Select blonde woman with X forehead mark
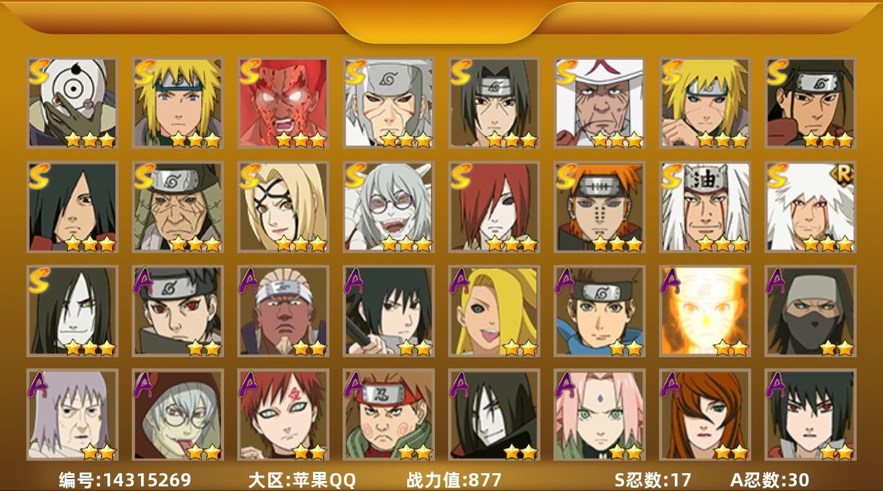Screen dimensions: 883x491 [x=283, y=207]
